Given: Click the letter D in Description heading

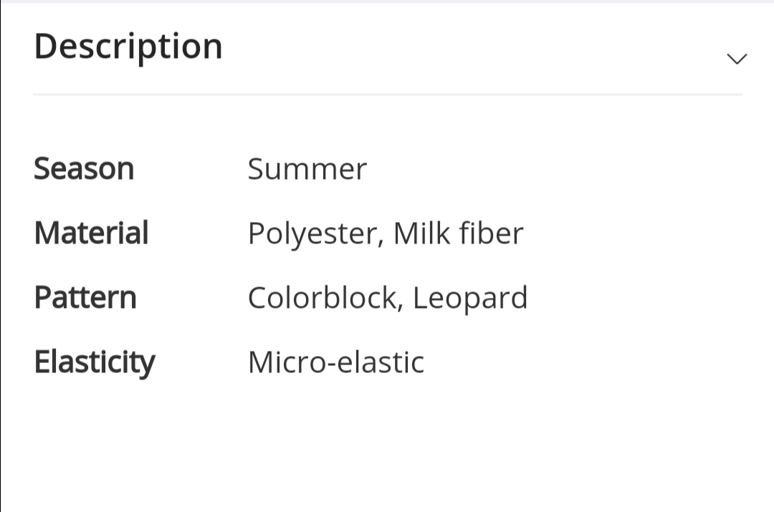Looking at the screenshot, I should (x=45, y=46).
